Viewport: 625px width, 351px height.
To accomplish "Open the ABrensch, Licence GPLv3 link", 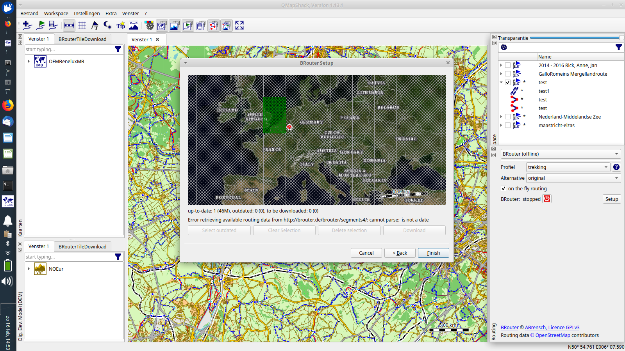I will 552,327.
